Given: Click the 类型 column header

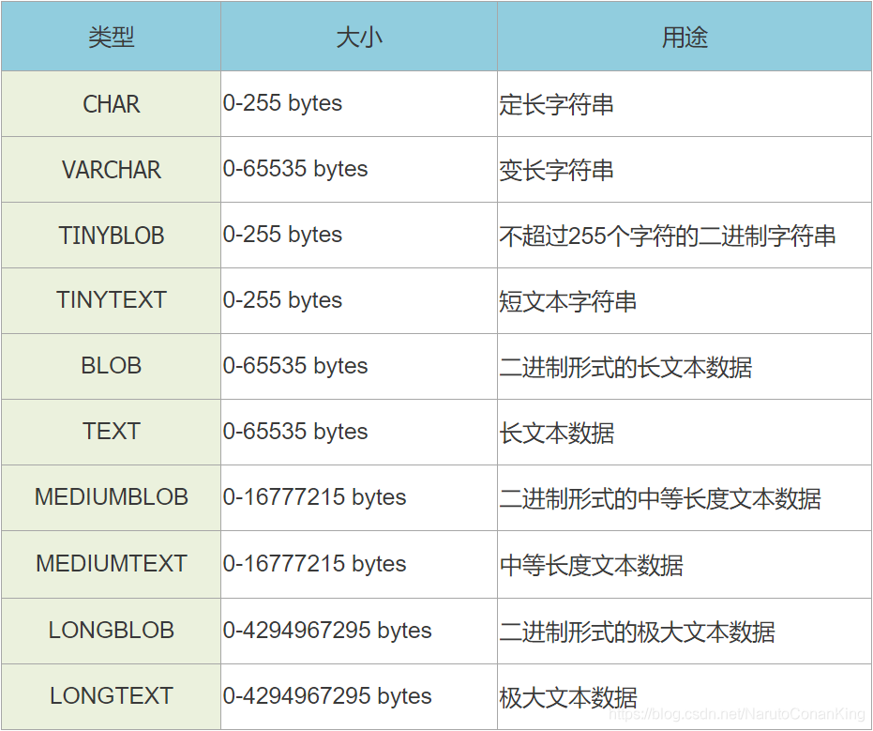Looking at the screenshot, I should tap(112, 36).
